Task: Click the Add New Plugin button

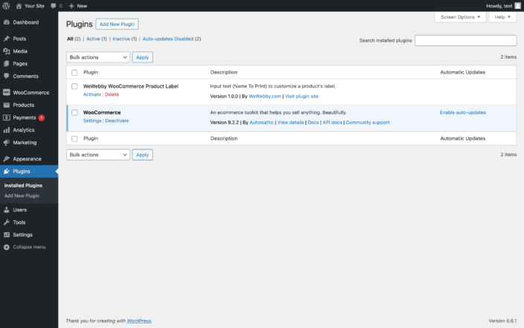Action: (x=117, y=25)
